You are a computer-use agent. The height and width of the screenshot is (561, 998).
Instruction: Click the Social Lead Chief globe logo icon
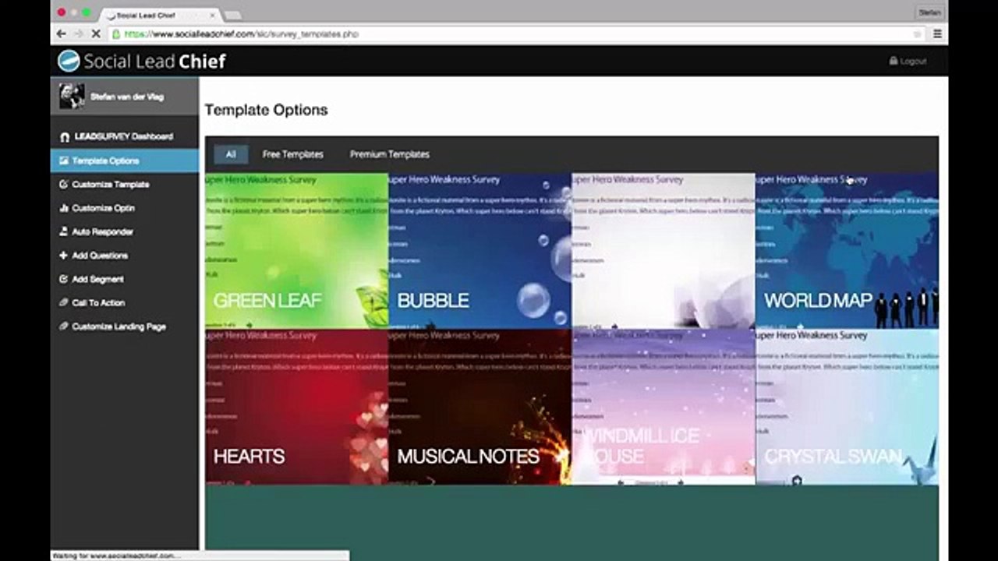tap(69, 61)
